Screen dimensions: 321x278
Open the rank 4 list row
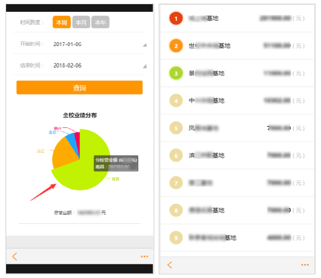click(x=237, y=101)
